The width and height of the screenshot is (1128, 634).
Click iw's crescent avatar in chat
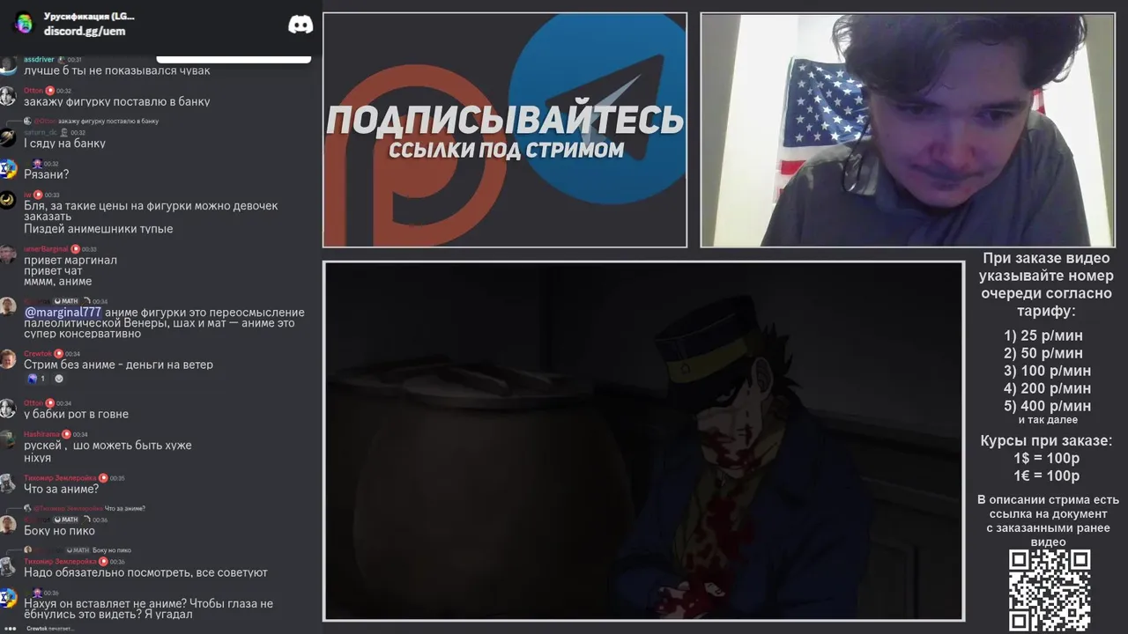coord(8,201)
